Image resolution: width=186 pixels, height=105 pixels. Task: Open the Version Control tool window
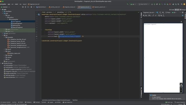pyautogui.click(x=6, y=102)
